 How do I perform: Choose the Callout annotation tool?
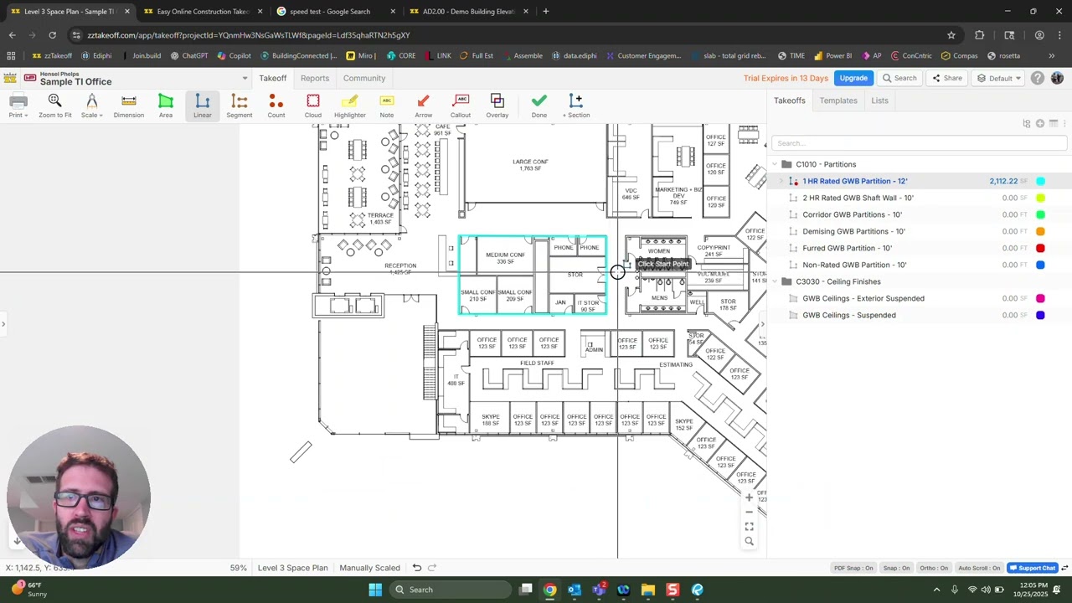coord(461,106)
